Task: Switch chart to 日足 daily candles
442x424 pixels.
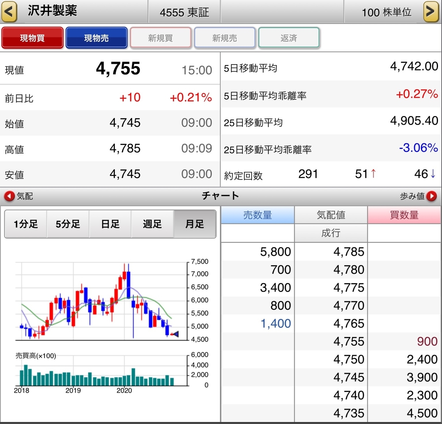Action: (110, 224)
